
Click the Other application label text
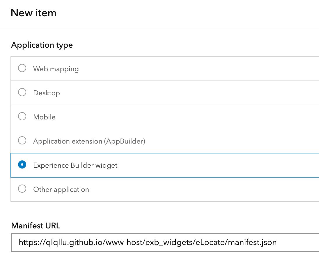click(61, 189)
